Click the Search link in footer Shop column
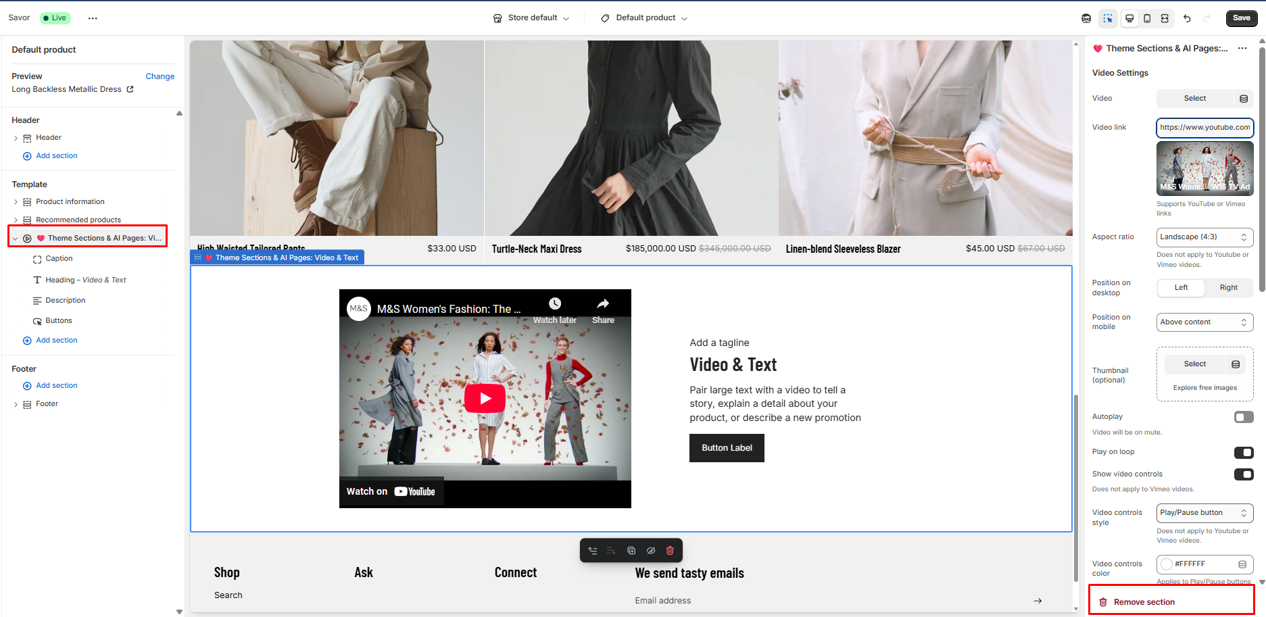 [x=228, y=595]
